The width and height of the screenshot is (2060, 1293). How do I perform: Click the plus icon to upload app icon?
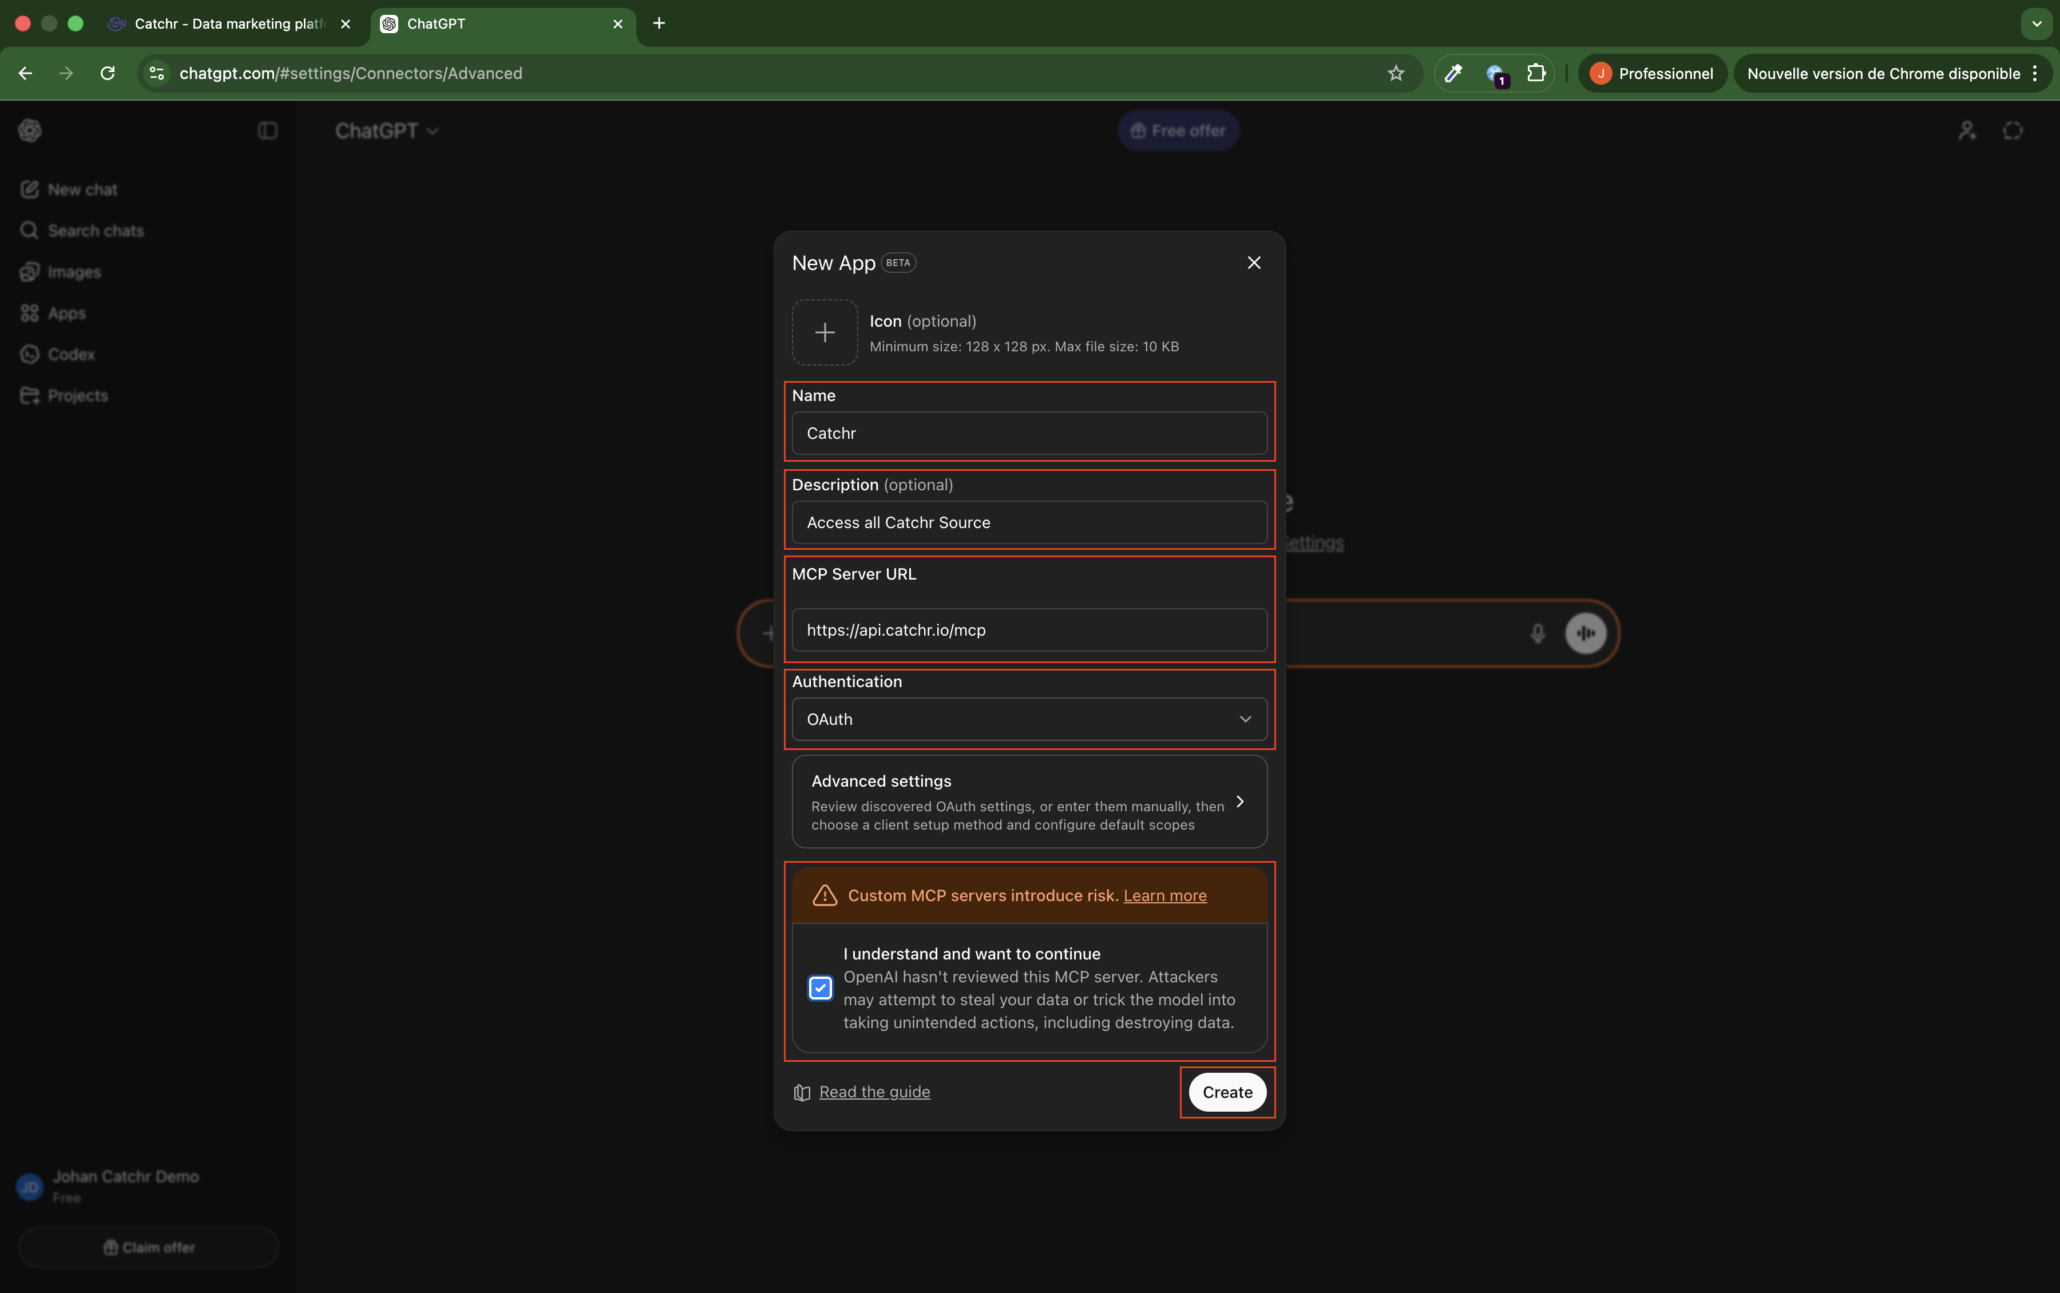[x=825, y=332]
